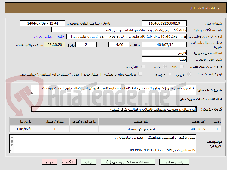Click the city field فسا
The image size is (227, 170).
click(164, 59)
